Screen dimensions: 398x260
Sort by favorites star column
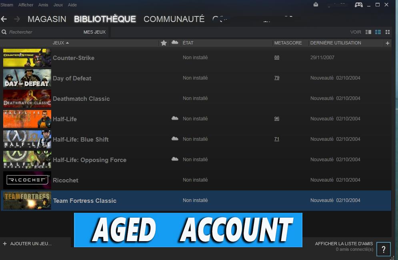click(x=164, y=43)
